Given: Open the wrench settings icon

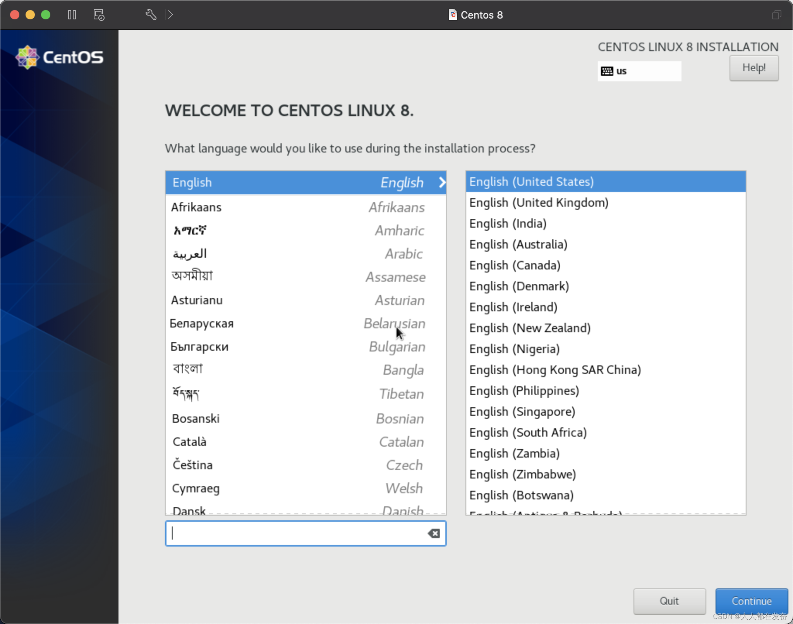Looking at the screenshot, I should pyautogui.click(x=151, y=15).
